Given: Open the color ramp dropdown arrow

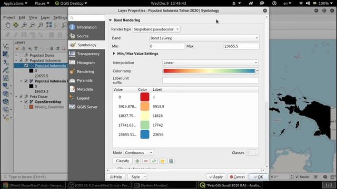Looking at the screenshot, I should pyautogui.click(x=257, y=71).
